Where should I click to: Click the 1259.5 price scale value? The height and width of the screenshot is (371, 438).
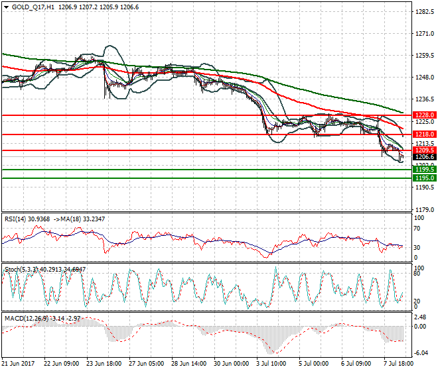pyautogui.click(x=425, y=56)
